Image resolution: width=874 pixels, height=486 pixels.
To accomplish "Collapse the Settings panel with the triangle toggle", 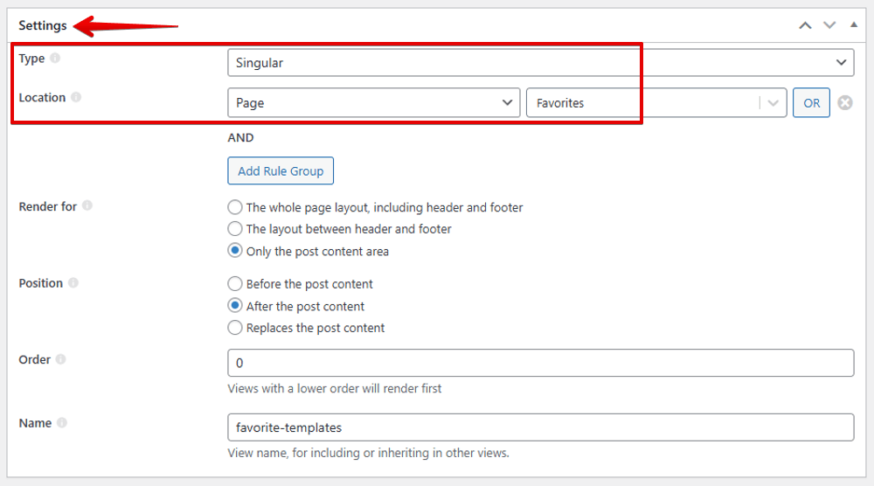I will 853,24.
